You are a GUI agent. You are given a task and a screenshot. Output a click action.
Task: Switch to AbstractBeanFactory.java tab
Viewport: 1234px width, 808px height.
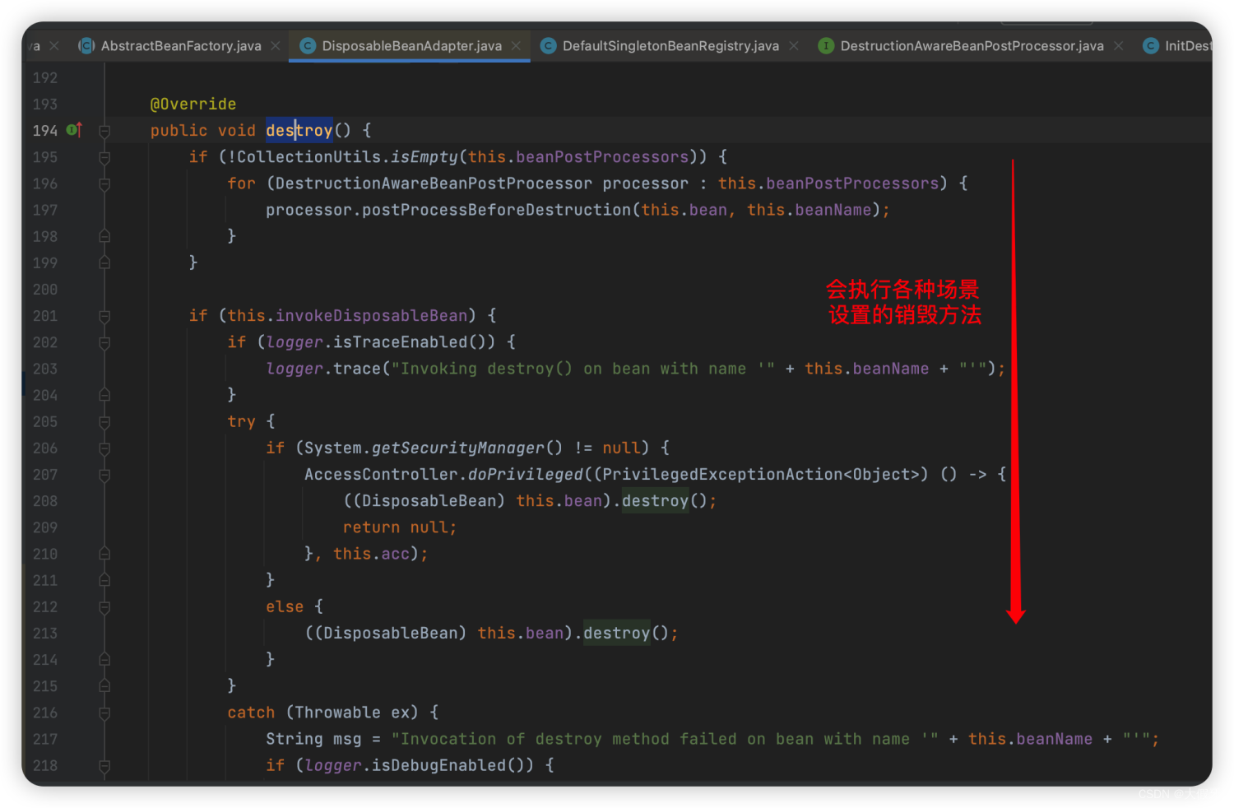pos(180,46)
